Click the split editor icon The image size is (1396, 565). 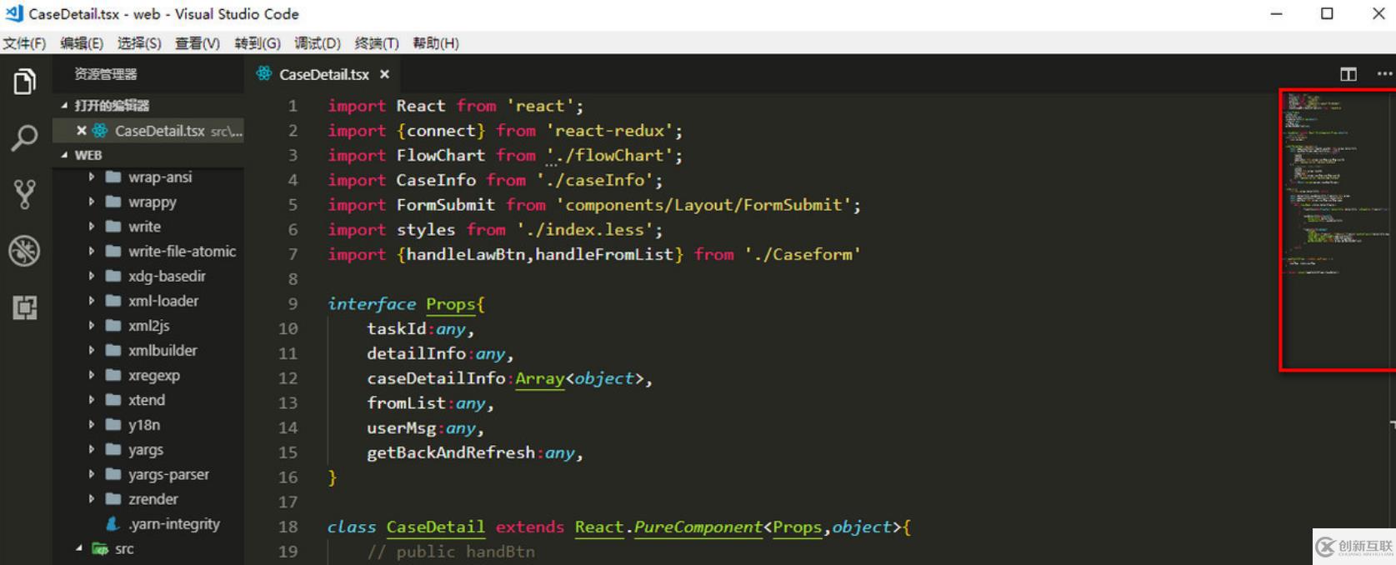tap(1348, 74)
